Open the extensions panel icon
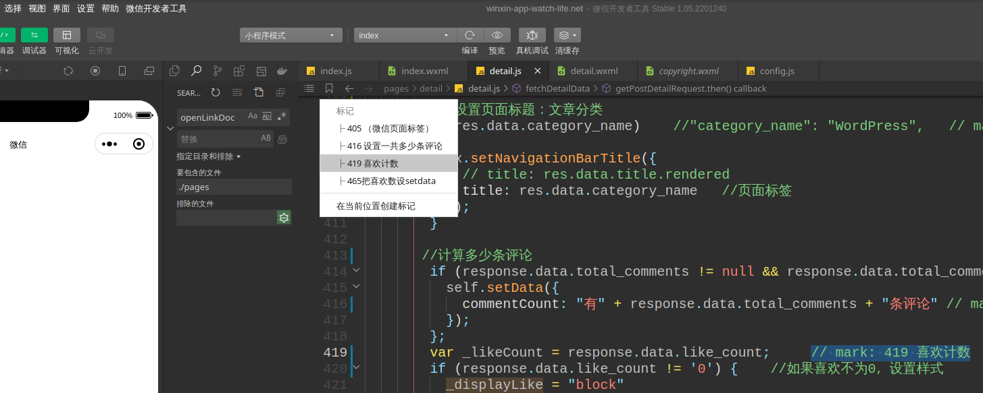Screen dimensions: 983x393 pyautogui.click(x=238, y=71)
